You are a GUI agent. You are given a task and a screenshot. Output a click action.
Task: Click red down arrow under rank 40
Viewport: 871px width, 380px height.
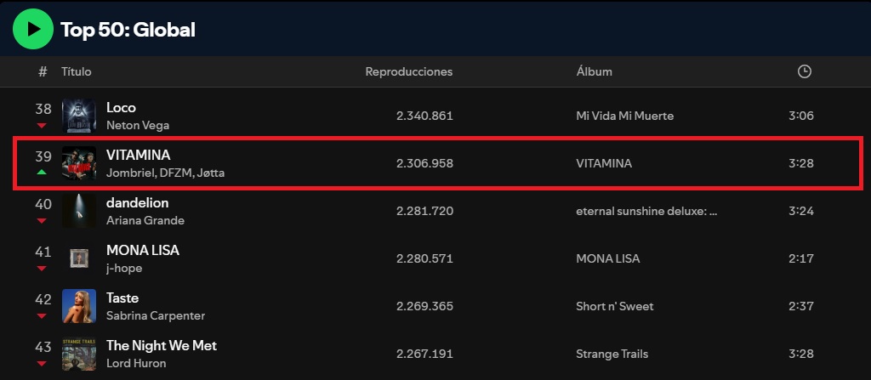pos(42,221)
